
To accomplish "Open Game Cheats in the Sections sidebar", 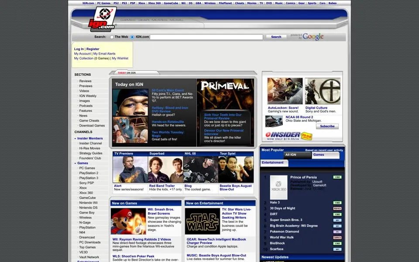I will click(x=89, y=121).
